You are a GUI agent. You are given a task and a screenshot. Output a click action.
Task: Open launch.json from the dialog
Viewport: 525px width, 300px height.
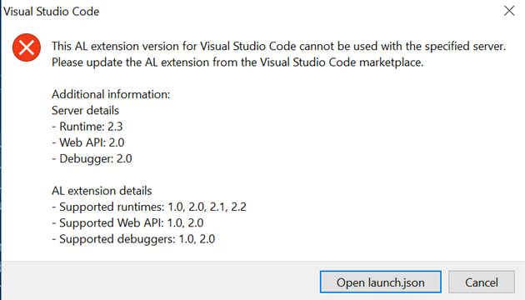(380, 282)
